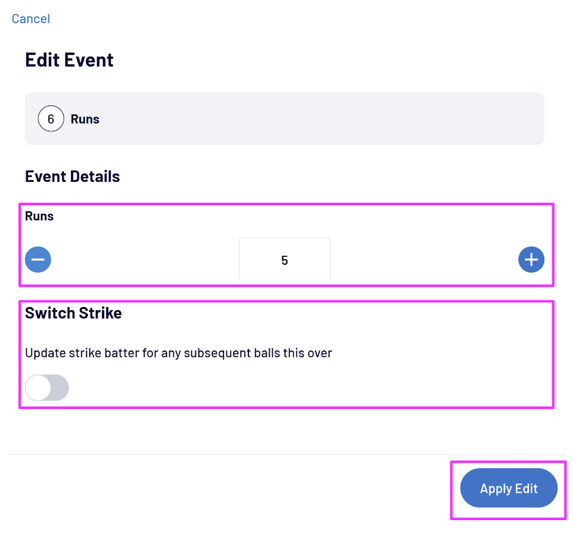Click the circled 6 event badge
Viewport: 584px width, 533px height.
(x=51, y=119)
